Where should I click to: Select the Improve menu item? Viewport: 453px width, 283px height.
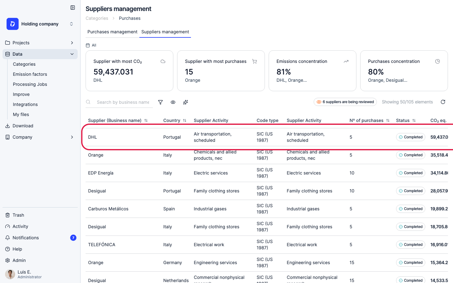point(21,94)
